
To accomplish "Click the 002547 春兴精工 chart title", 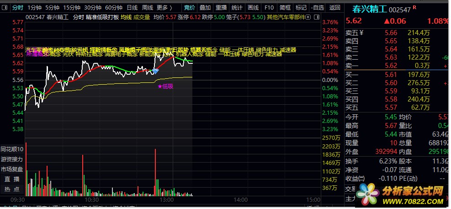I will (47, 17).
